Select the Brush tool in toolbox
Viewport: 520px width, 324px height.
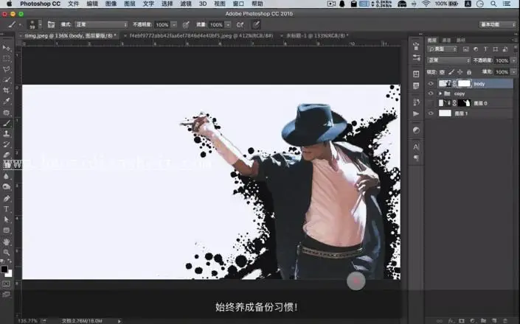tap(7, 123)
